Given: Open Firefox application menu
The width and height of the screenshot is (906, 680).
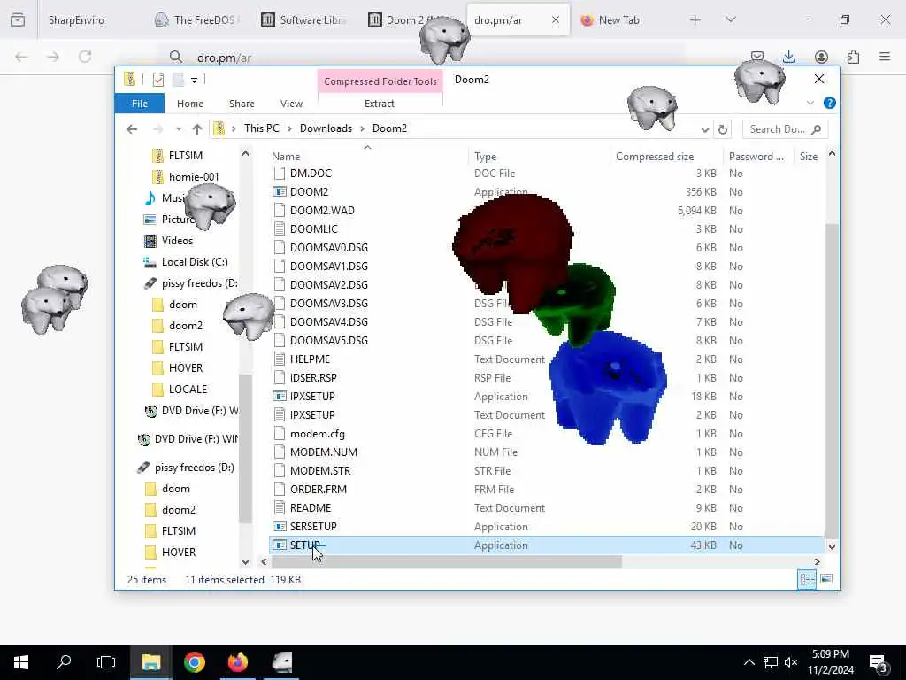Looking at the screenshot, I should [x=885, y=57].
